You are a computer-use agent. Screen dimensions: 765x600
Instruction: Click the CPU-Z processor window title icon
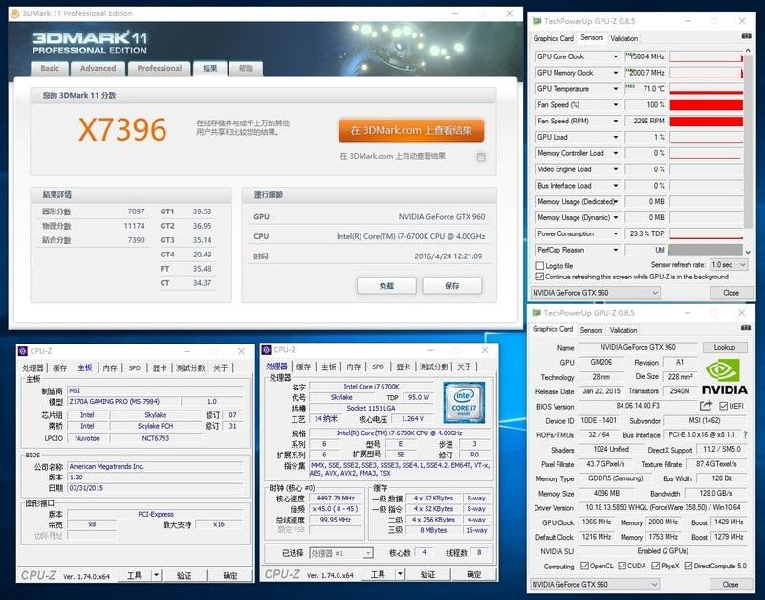click(x=267, y=350)
